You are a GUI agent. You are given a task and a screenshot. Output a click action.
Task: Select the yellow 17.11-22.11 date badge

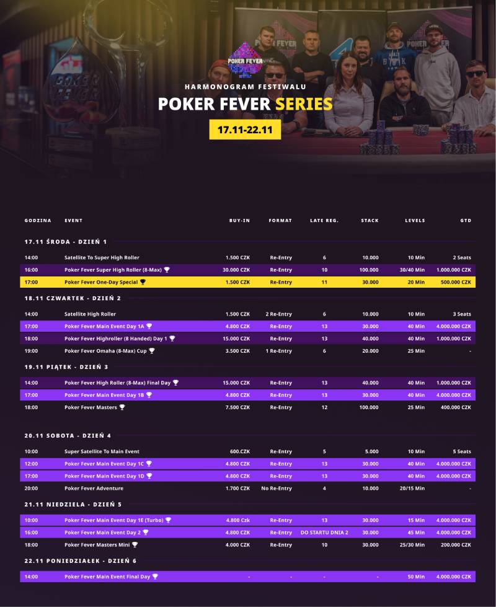point(246,130)
